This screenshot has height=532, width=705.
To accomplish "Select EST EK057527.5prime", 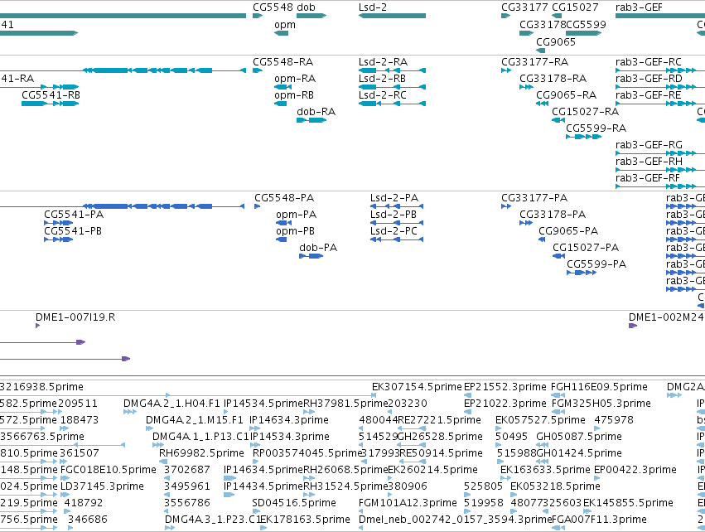I will click(x=540, y=420).
